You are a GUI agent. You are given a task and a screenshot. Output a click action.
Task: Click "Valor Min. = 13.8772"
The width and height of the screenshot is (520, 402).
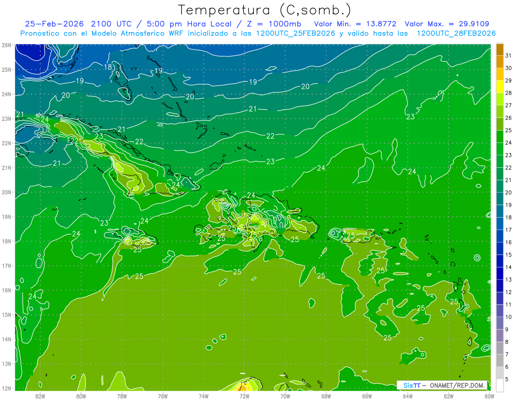coord(355,24)
